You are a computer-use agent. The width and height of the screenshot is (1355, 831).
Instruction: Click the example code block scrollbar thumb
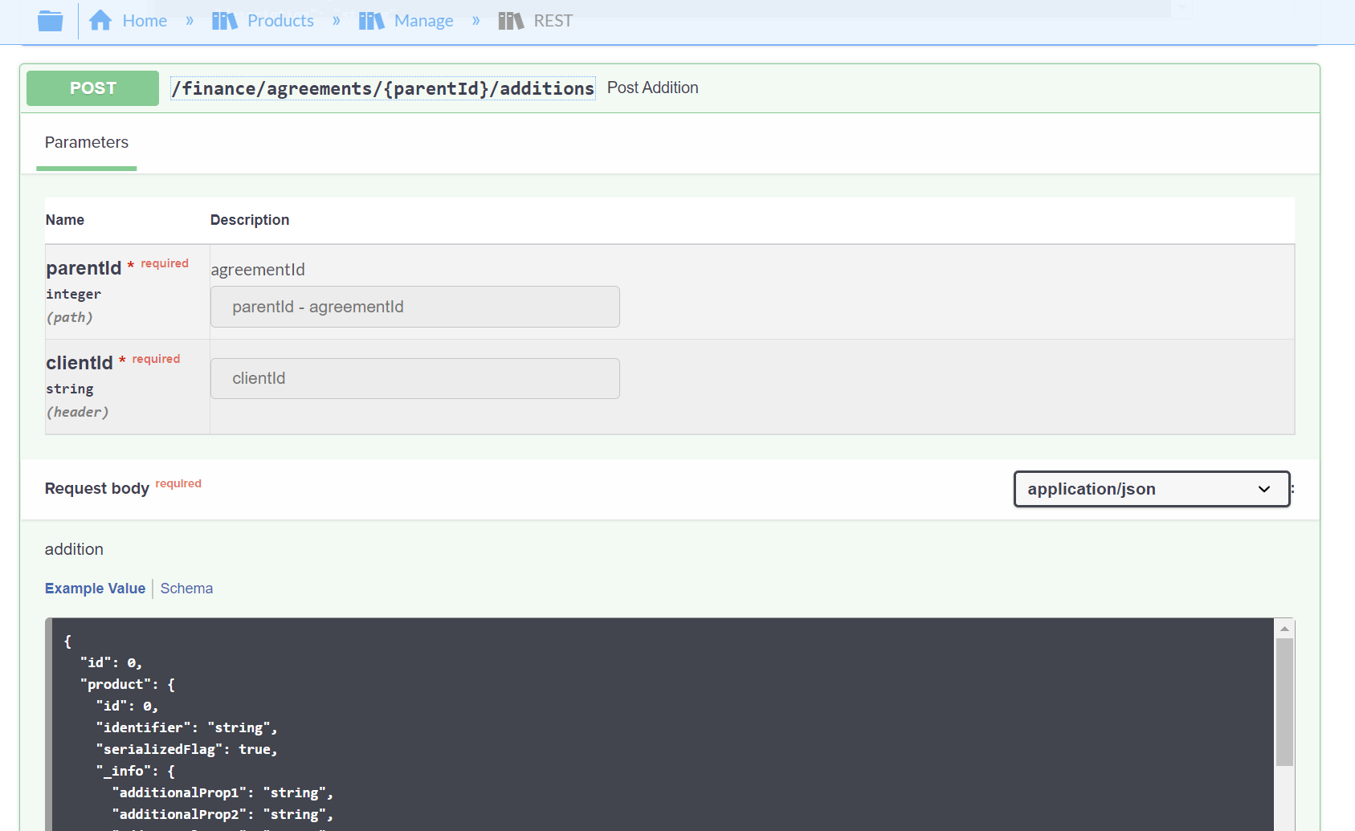(1284, 702)
